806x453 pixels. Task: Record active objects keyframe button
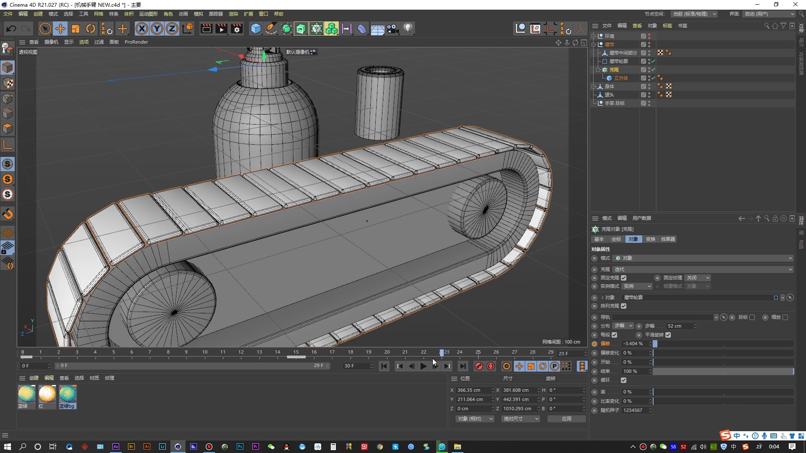(479, 366)
